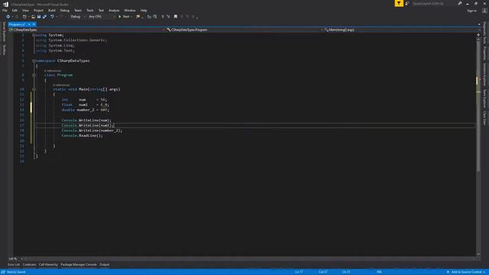Viewport: 489px width, 275px height.
Task: Click the Quick Launch search field
Action: [434, 3]
